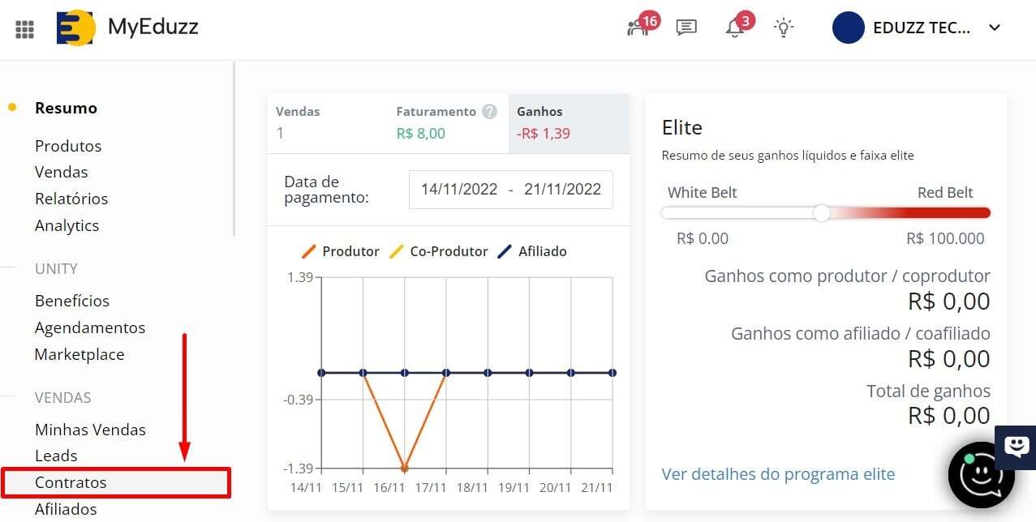Open the payment date range picker
The width and height of the screenshot is (1036, 522).
pyautogui.click(x=510, y=190)
